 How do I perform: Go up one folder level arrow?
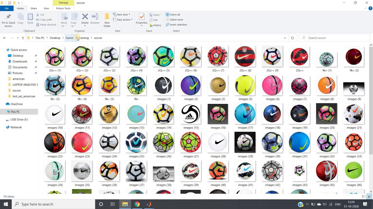pyautogui.click(x=23, y=38)
